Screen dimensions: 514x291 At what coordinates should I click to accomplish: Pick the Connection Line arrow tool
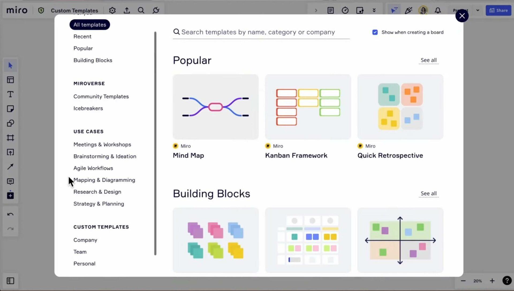[10, 167]
